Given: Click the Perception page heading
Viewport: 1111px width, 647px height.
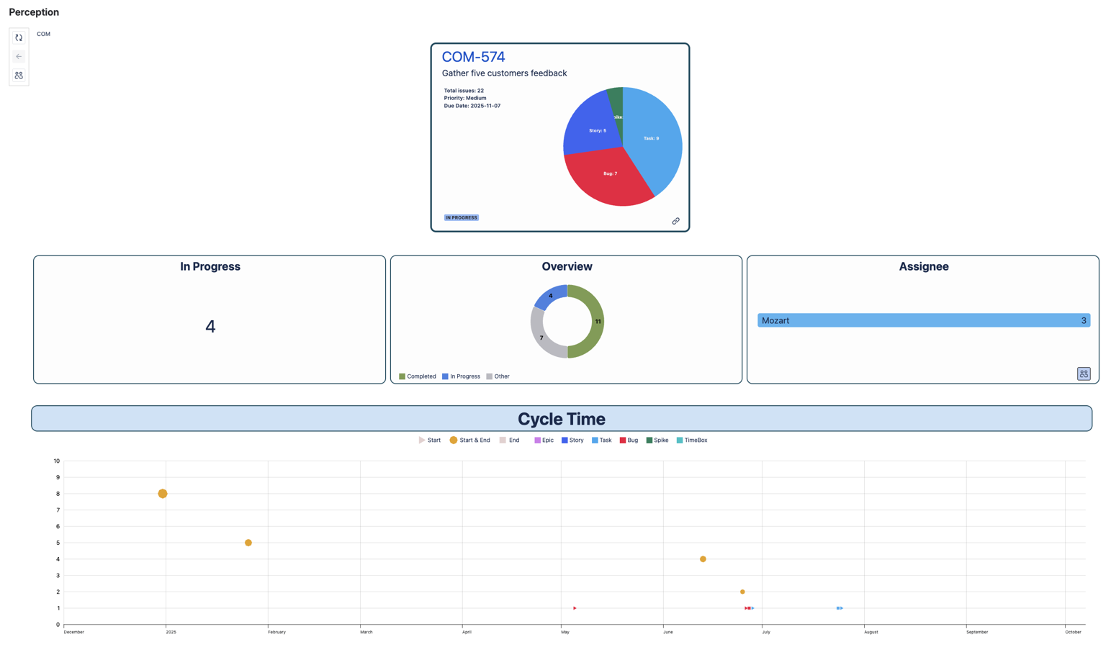Looking at the screenshot, I should click(x=34, y=12).
